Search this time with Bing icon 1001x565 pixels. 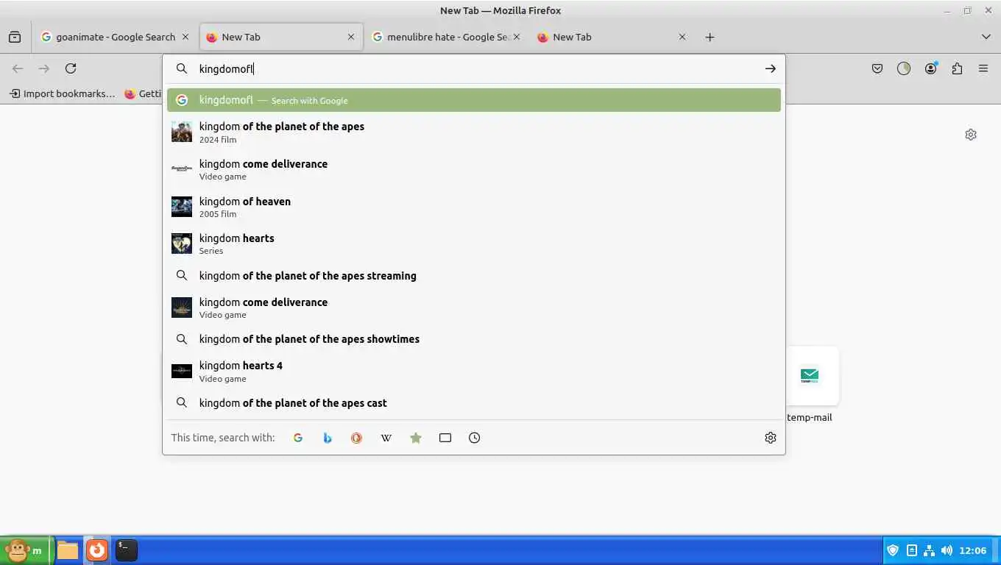pyautogui.click(x=328, y=438)
